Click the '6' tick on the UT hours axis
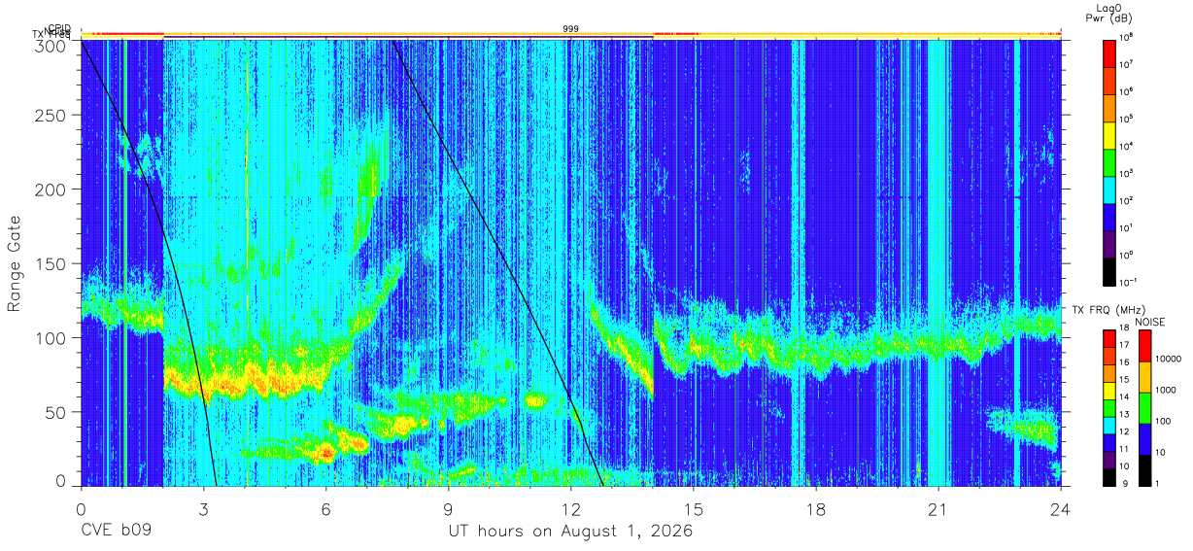 pos(325,507)
